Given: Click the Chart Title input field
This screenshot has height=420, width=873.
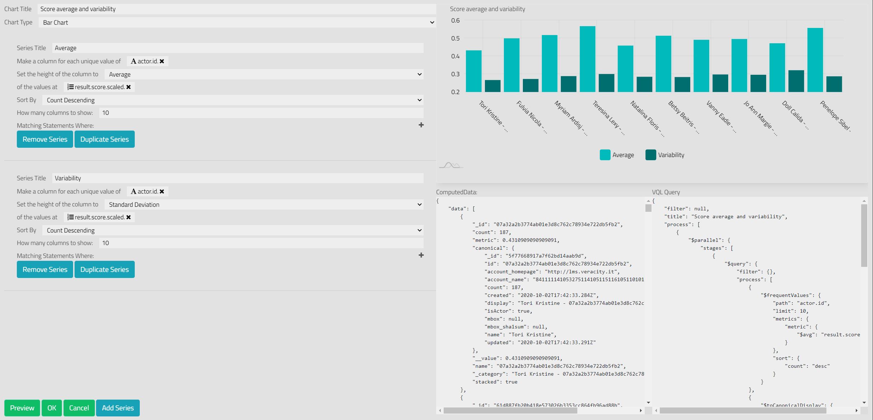Looking at the screenshot, I should [x=237, y=9].
